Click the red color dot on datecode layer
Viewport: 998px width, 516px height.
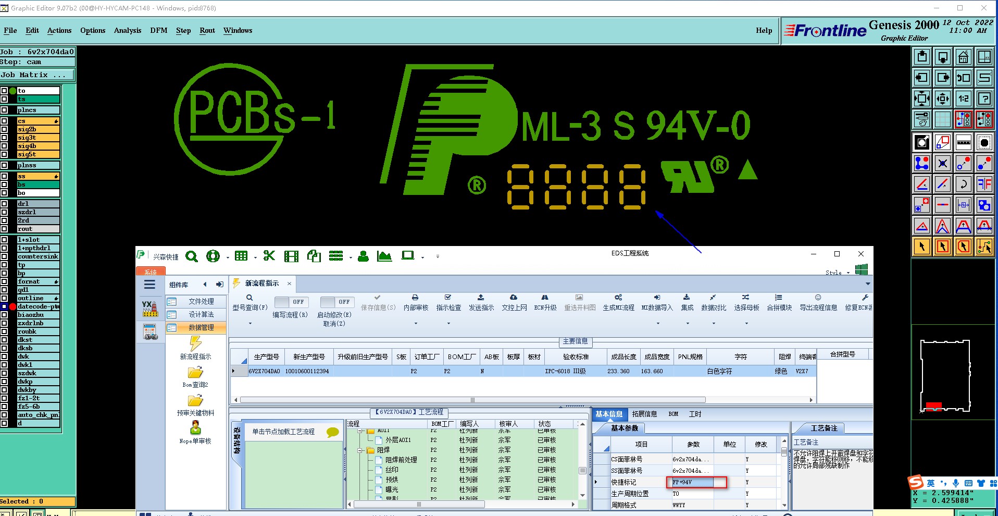click(x=13, y=306)
